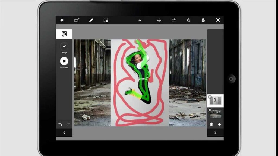Image resolution: width=278 pixels, height=156 pixels.
Task: Open the selection options marquee icon
Action: tap(106, 20)
